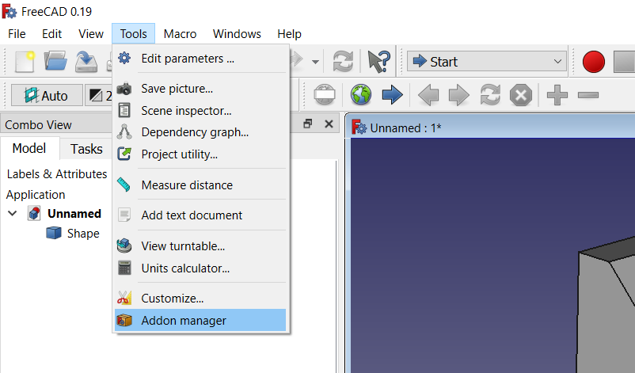Open the File menu
The image size is (635, 373).
coord(17,34)
